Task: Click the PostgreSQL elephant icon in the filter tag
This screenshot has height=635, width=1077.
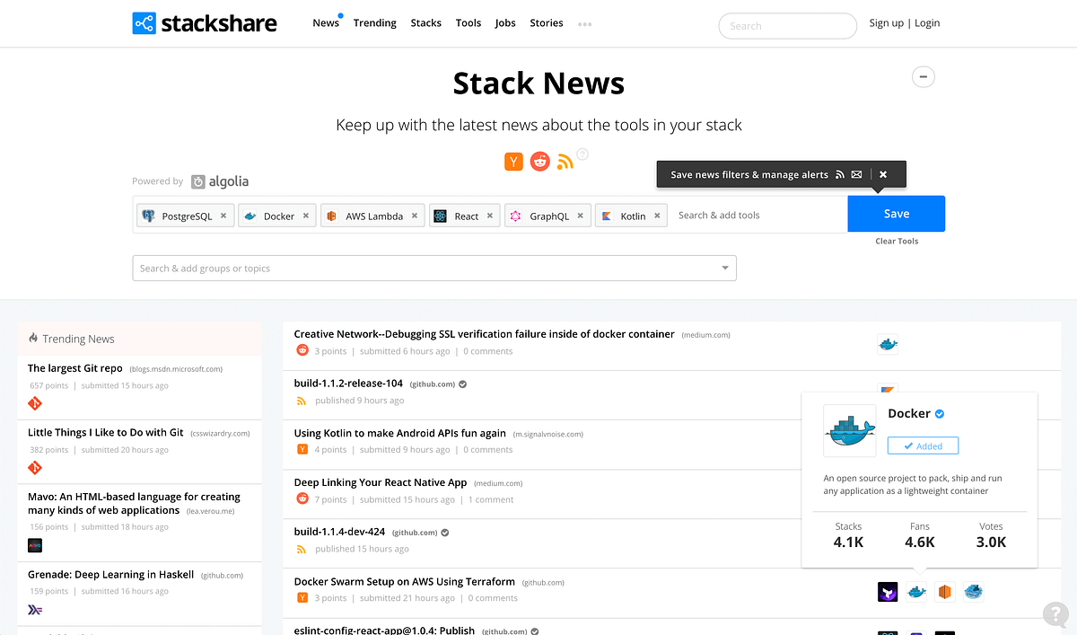Action: pyautogui.click(x=147, y=215)
